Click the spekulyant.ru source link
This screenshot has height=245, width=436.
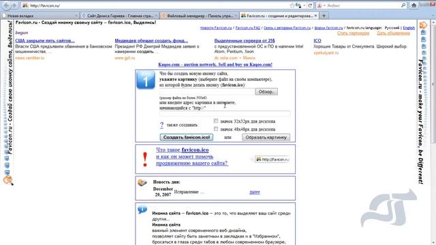[x=326, y=53]
